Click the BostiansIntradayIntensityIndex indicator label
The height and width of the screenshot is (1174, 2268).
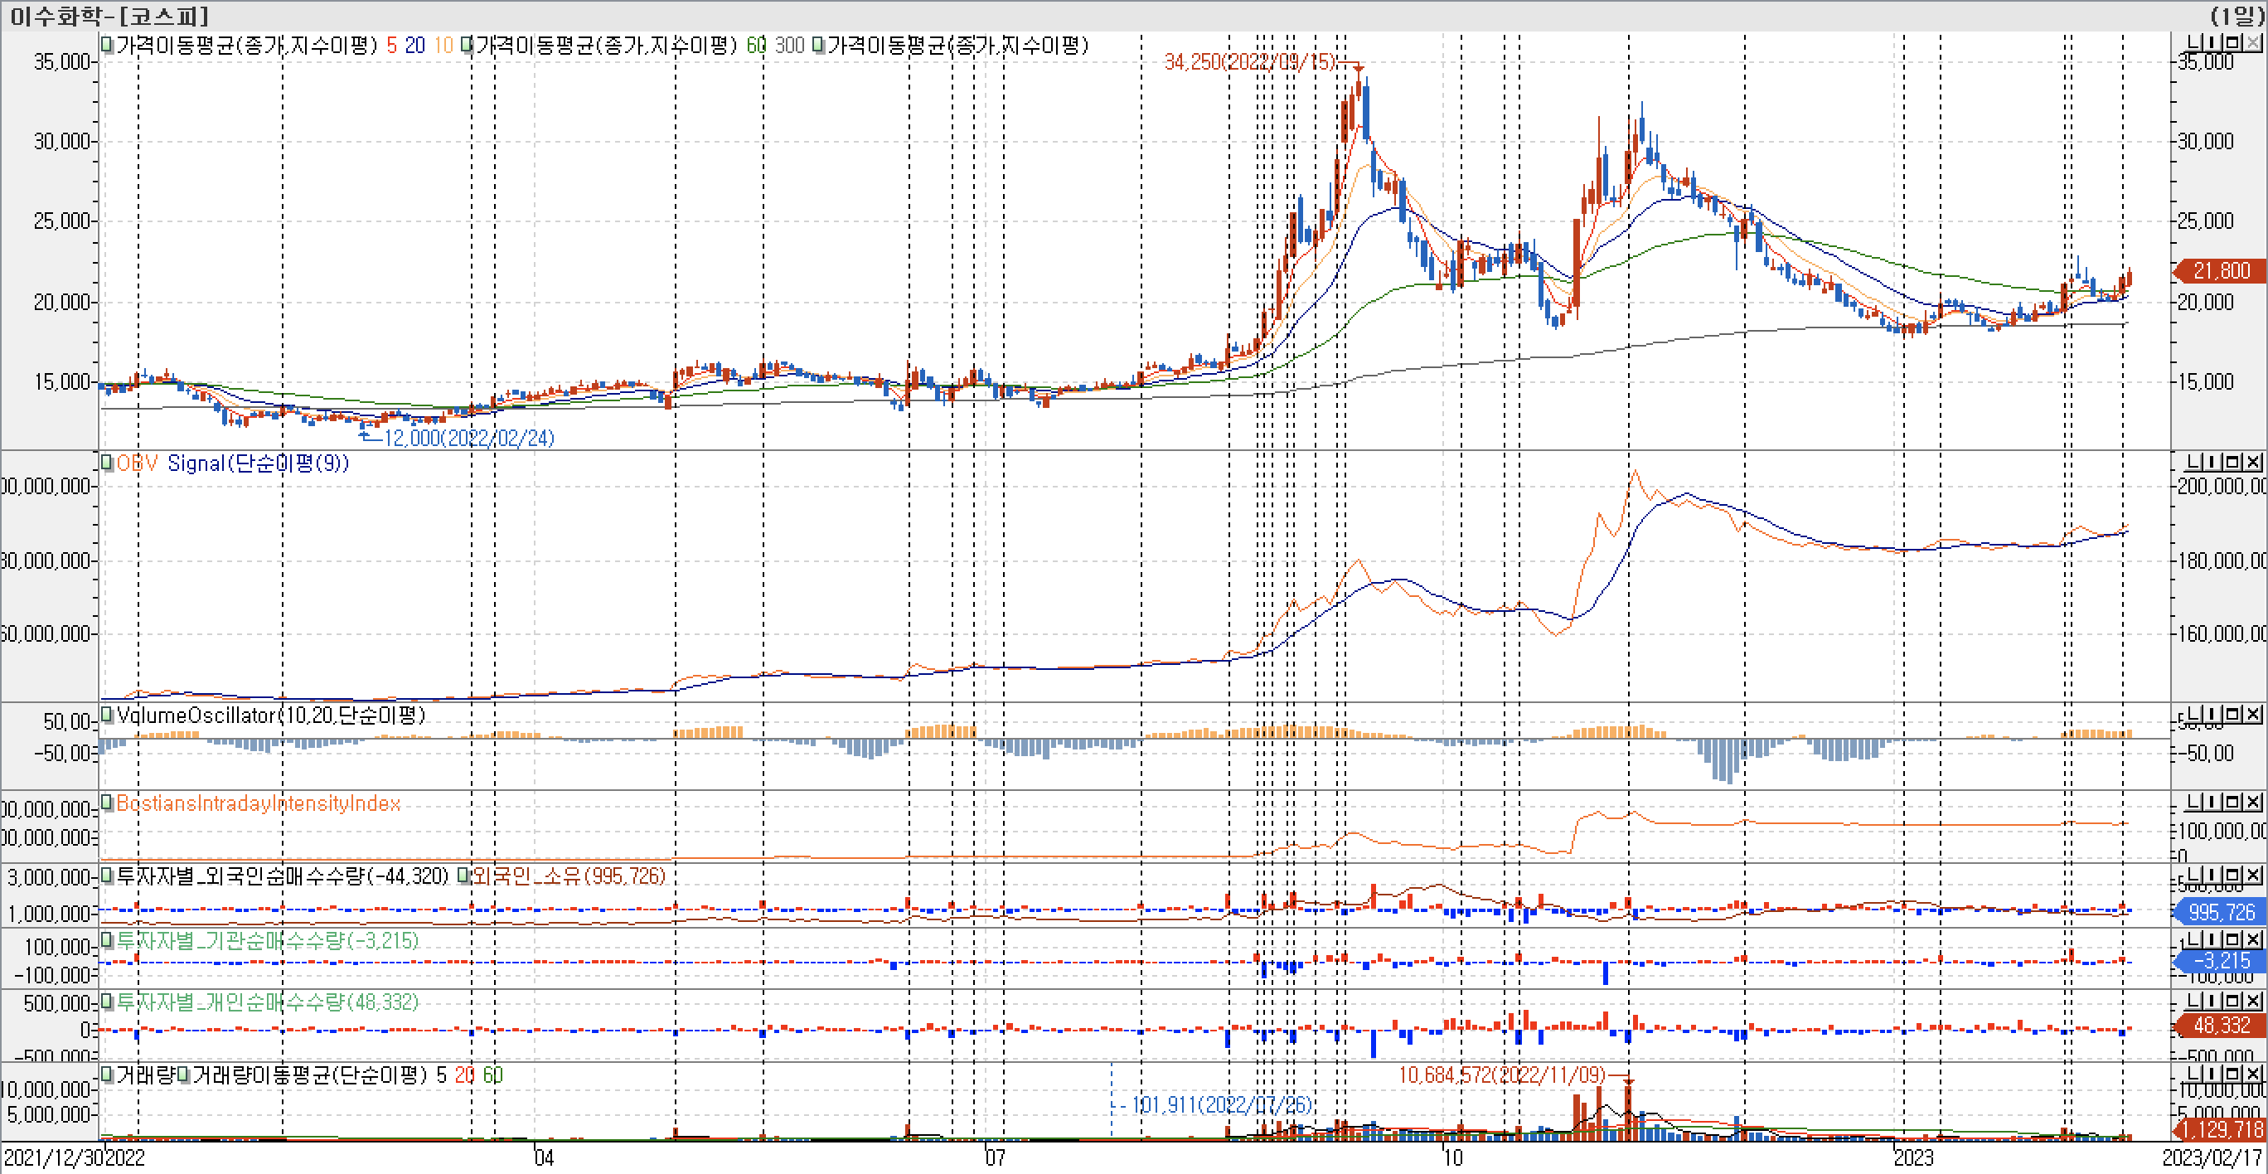[258, 803]
